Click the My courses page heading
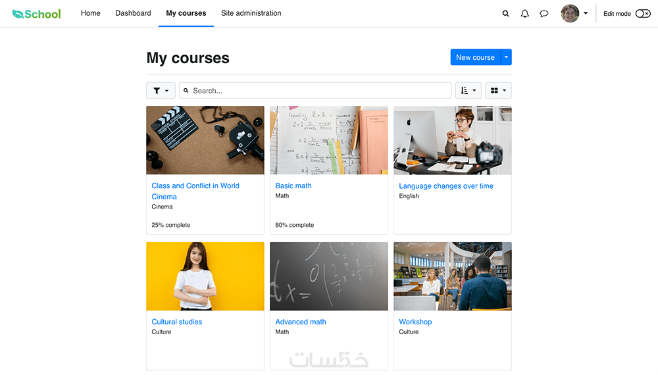The height and width of the screenshot is (375, 658). 188,58
